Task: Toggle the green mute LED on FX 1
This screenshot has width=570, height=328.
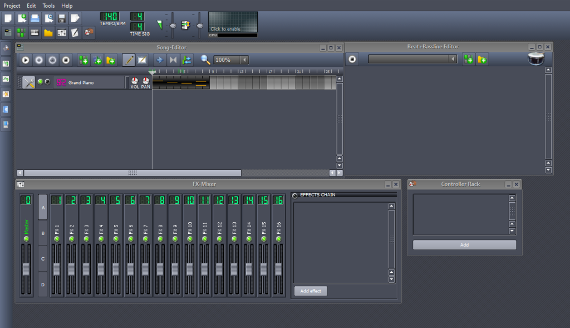Action: click(x=57, y=238)
